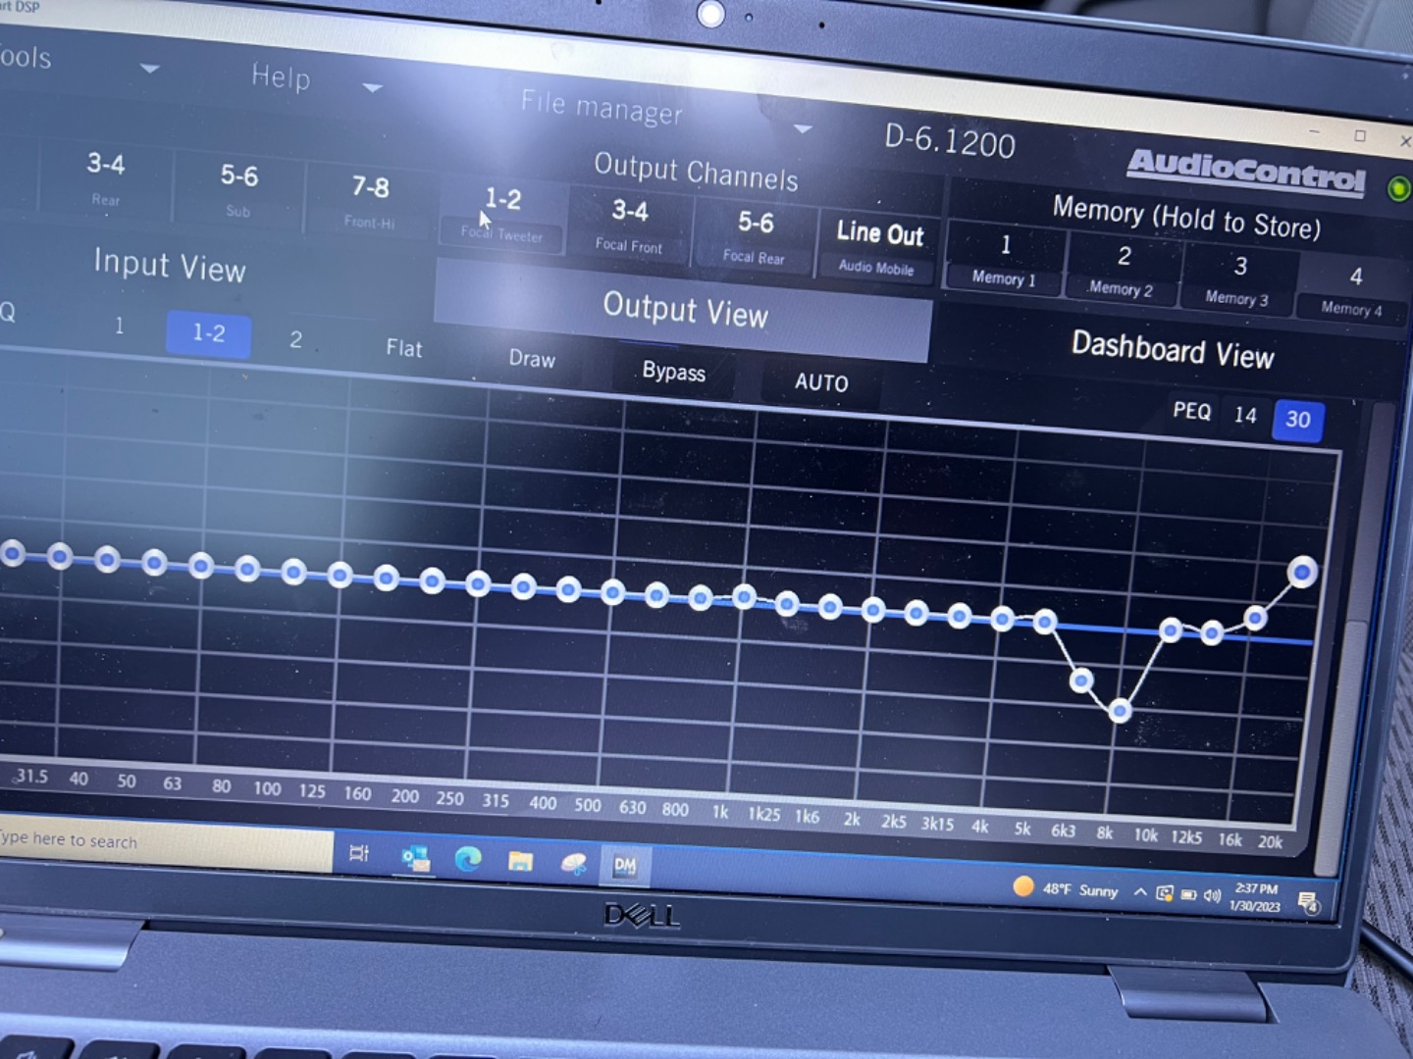Click the sunny weather icon in taskbar
The height and width of the screenshot is (1059, 1413).
(1023, 886)
